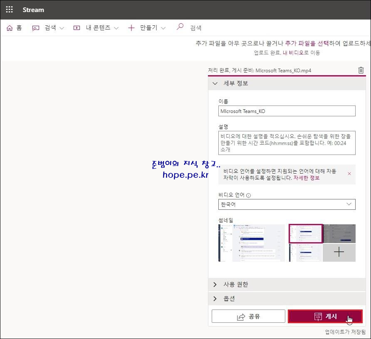The width and height of the screenshot is (371, 339).
Task: Click the 내 콘텐츠 video icon
Action: [x=77, y=28]
